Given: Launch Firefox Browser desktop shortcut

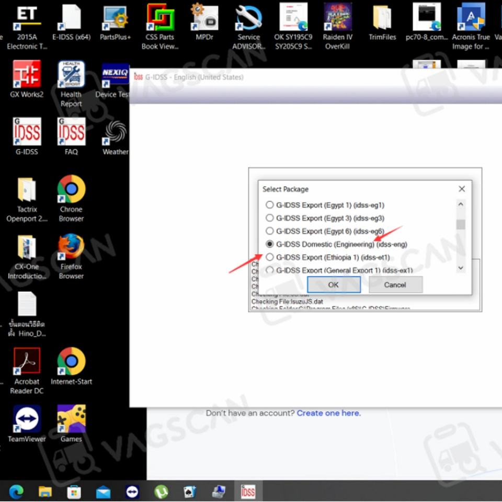Looking at the screenshot, I should point(71,257).
